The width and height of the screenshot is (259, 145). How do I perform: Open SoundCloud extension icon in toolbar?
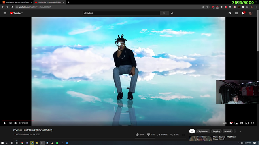tap(239, 7)
